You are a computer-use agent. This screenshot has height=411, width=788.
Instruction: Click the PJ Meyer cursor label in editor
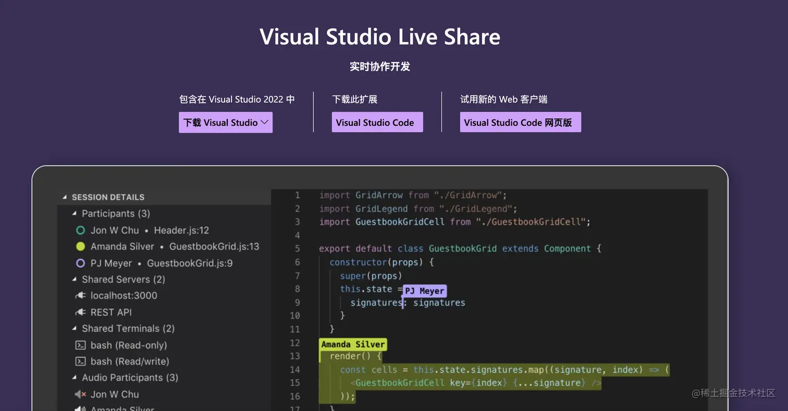point(425,291)
